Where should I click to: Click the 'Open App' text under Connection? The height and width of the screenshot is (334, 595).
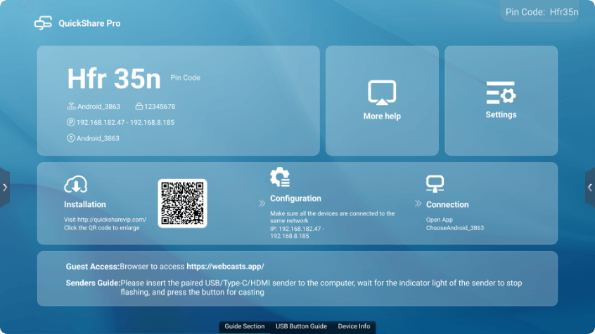[x=439, y=220]
